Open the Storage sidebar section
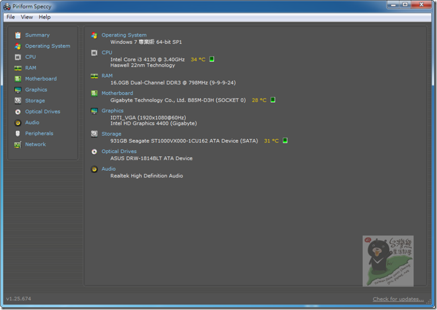Viewport: 437px width, 310px height. (x=35, y=101)
